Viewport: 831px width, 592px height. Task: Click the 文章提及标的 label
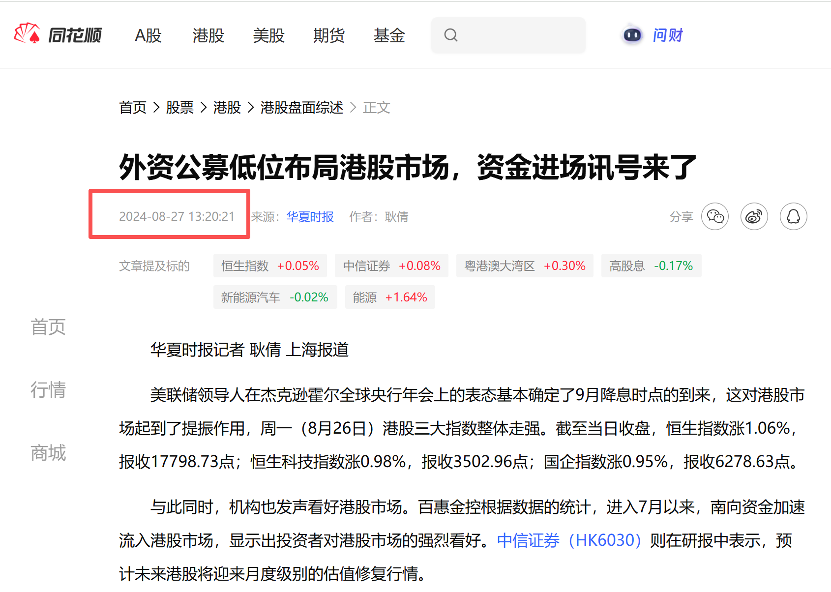pyautogui.click(x=154, y=266)
